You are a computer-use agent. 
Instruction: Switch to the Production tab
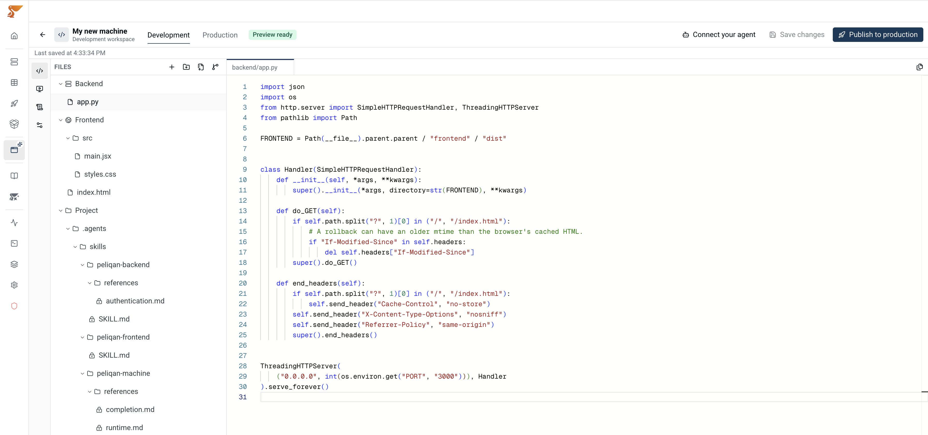[220, 35]
